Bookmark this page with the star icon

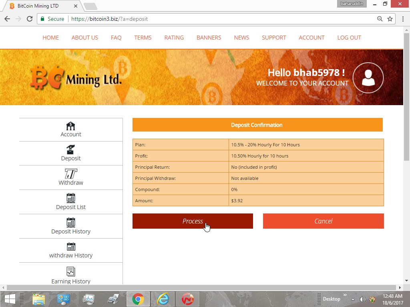pyautogui.click(x=390, y=19)
